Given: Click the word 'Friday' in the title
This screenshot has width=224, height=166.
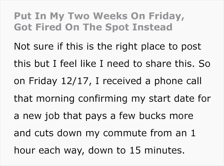Looking at the screenshot, I should (166, 16).
